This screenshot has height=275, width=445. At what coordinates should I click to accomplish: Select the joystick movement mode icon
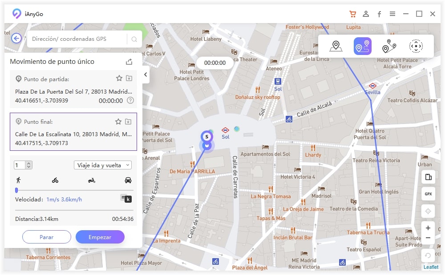[416, 46]
